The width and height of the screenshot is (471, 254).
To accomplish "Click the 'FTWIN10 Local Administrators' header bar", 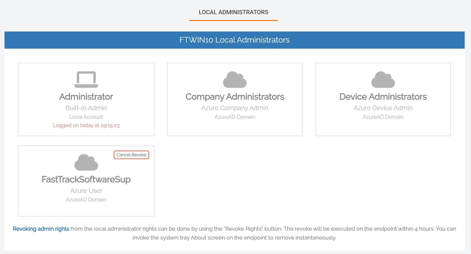I will point(235,40).
